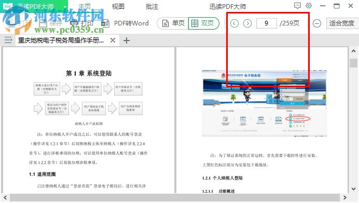Click the vertical scrollbar up arrow
This screenshot has height=203, width=359.
pyautogui.click(x=353, y=51)
